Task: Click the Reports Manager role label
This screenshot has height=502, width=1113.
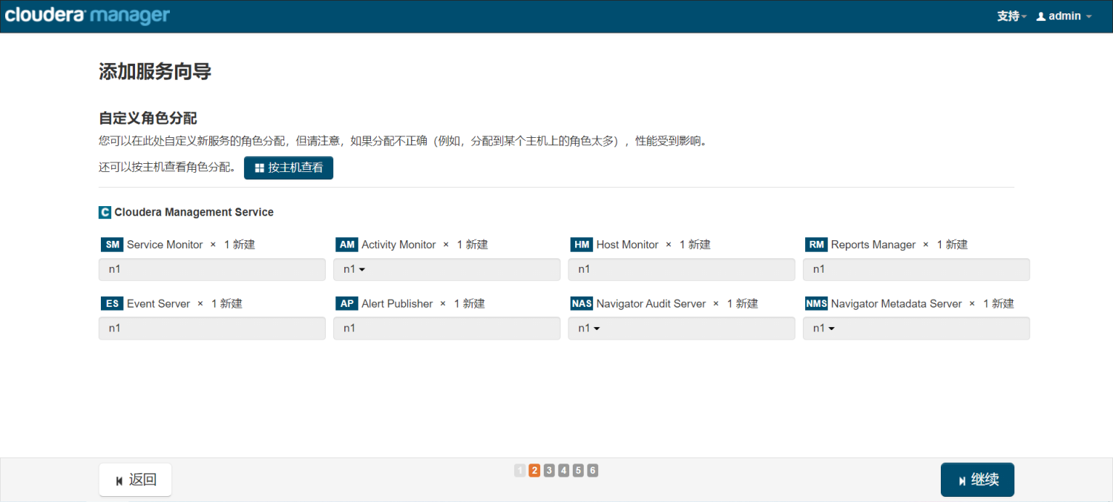Action: pos(873,245)
